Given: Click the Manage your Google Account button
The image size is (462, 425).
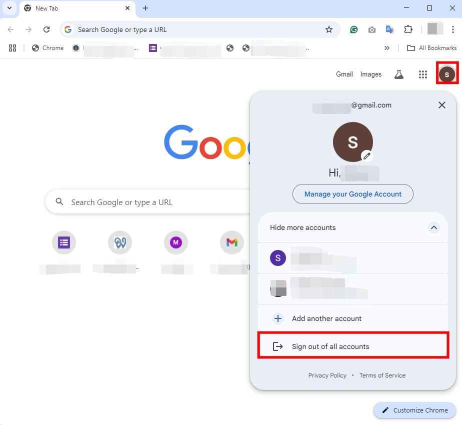Looking at the screenshot, I should [x=352, y=194].
